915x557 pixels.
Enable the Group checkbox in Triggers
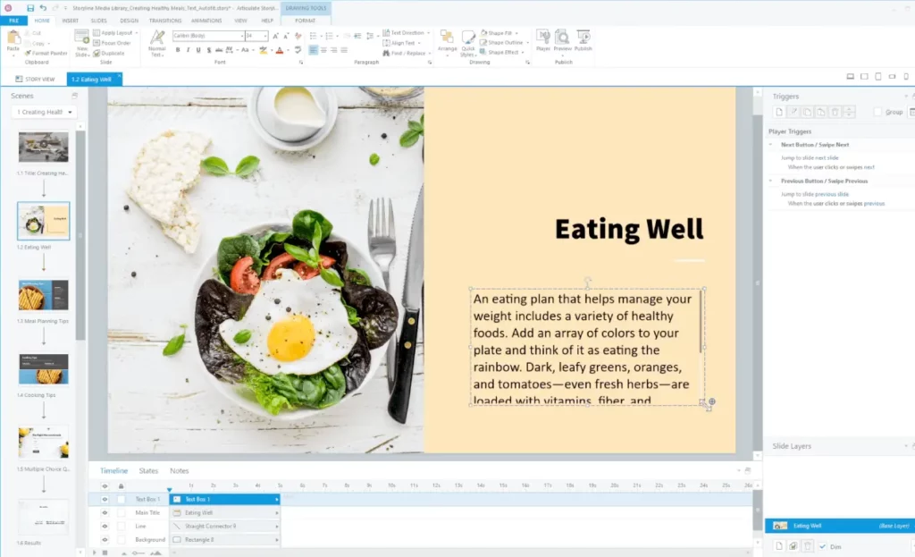tap(877, 112)
